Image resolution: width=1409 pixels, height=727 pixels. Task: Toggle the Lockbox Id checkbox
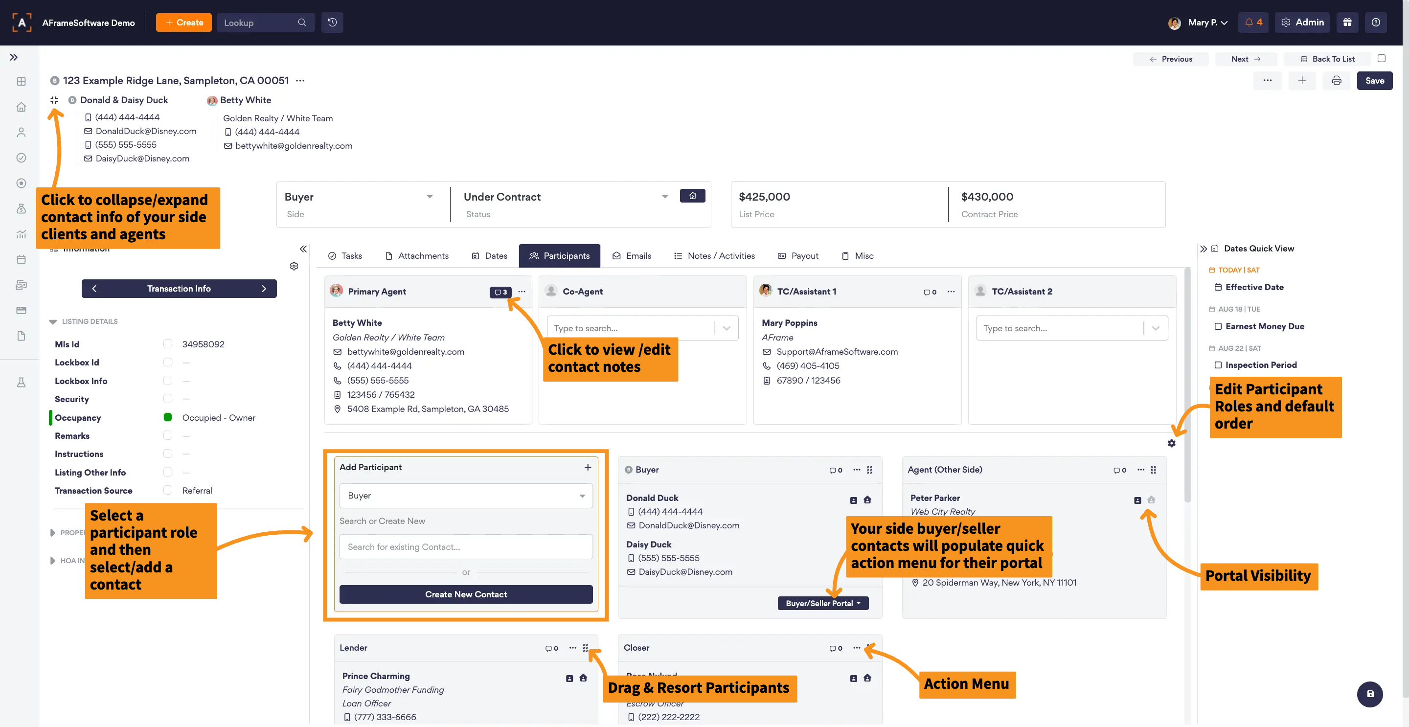pos(168,362)
